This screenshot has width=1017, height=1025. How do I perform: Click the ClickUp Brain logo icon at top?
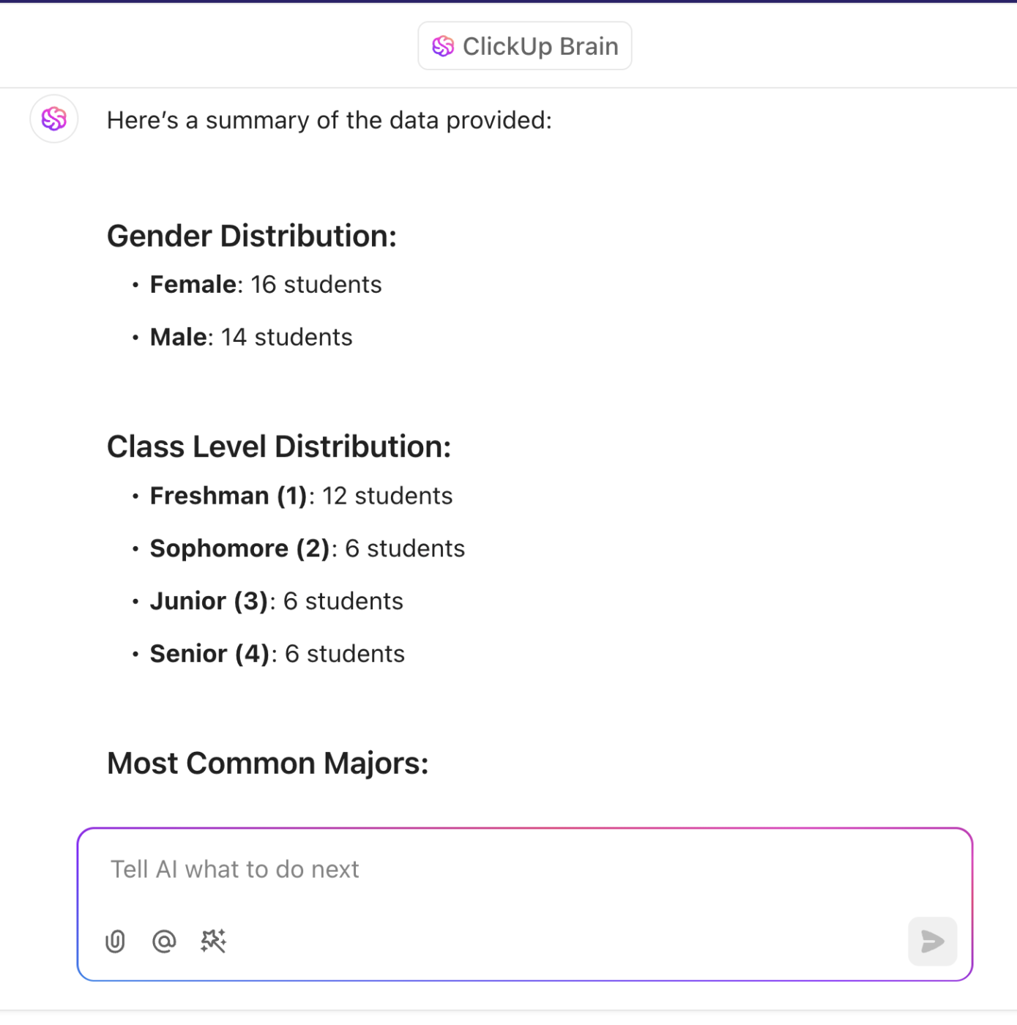tap(443, 46)
